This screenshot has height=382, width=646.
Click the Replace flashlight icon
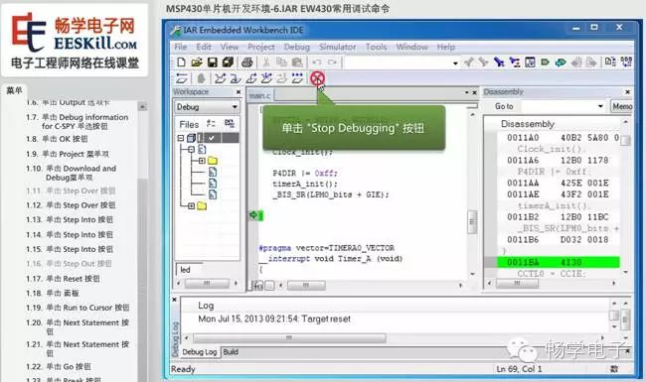[514, 63]
